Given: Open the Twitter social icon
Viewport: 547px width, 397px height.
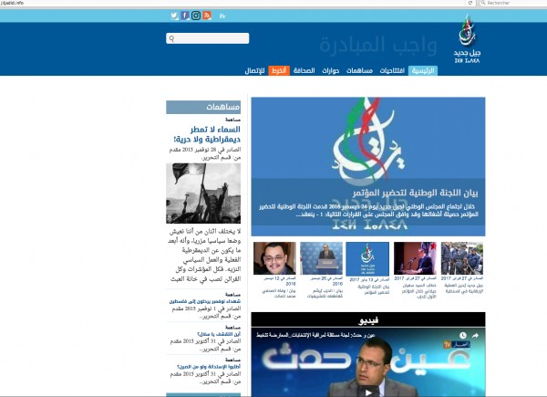Looking at the screenshot, I should click(x=174, y=16).
